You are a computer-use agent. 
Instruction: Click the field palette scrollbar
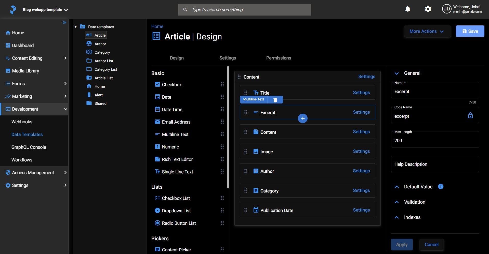click(228, 127)
